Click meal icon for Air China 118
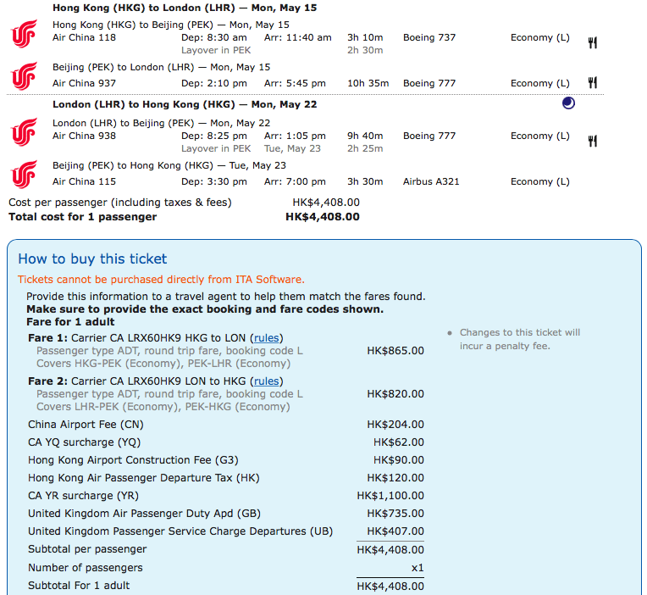The height and width of the screenshot is (595, 647). (593, 42)
